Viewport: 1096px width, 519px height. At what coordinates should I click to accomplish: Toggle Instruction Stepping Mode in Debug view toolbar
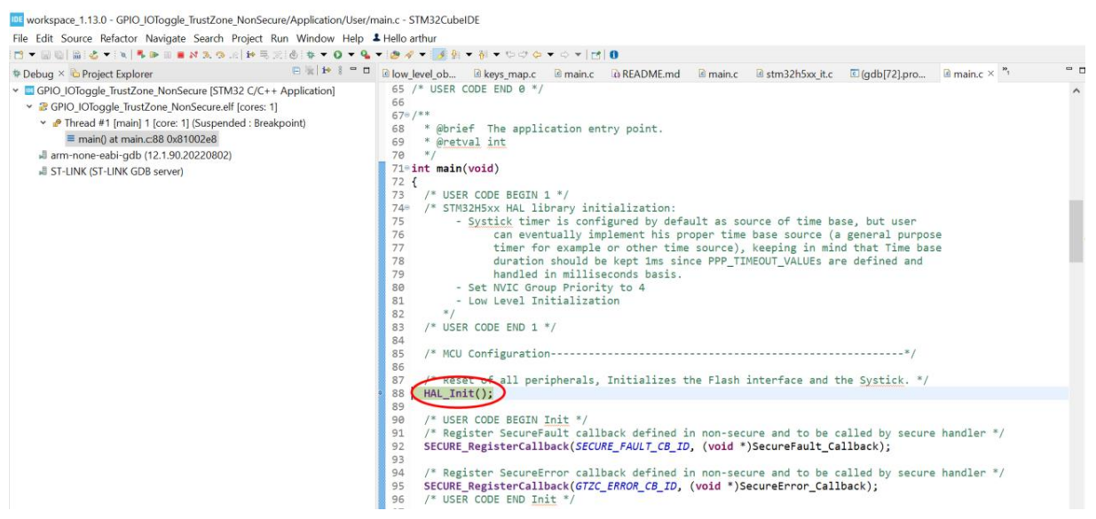327,71
